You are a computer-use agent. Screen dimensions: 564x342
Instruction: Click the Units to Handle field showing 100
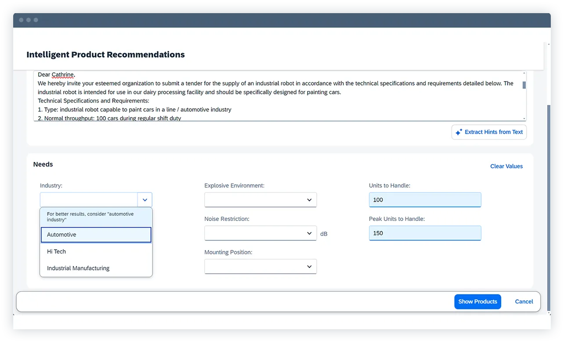[425, 199]
